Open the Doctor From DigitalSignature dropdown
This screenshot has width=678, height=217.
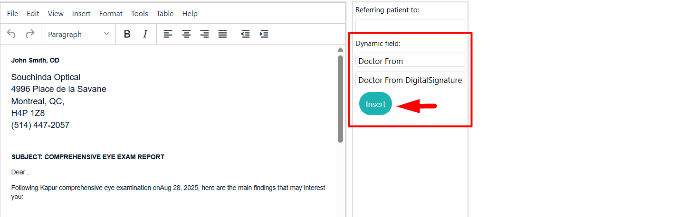pos(410,79)
